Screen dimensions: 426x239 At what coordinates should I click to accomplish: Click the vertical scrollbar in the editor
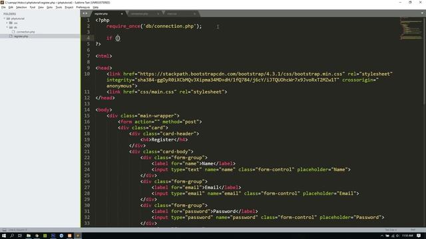pos(425,60)
